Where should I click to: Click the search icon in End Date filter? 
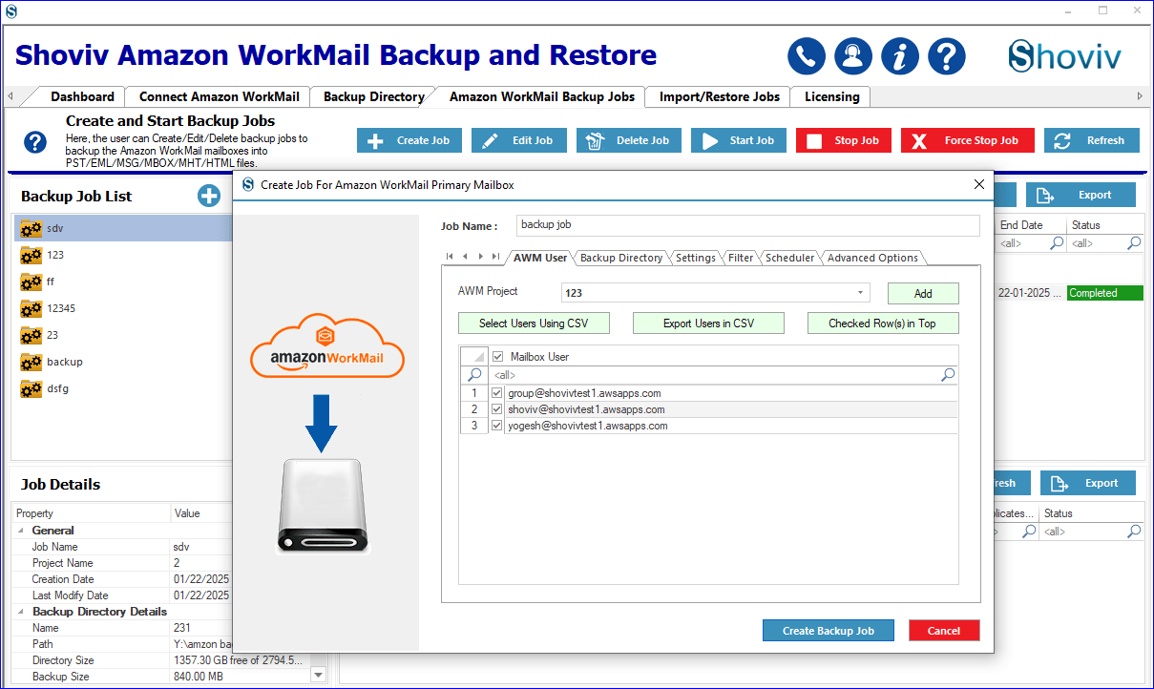[1057, 243]
